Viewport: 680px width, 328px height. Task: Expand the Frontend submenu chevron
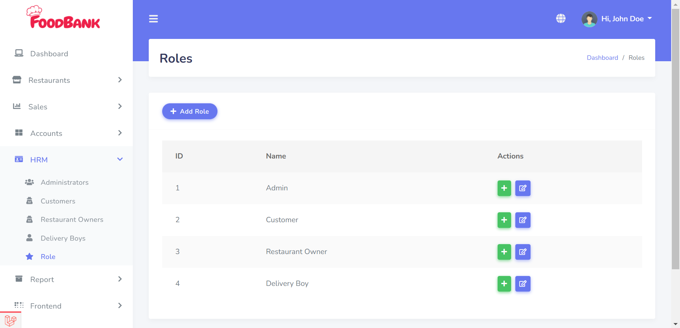[x=120, y=306]
